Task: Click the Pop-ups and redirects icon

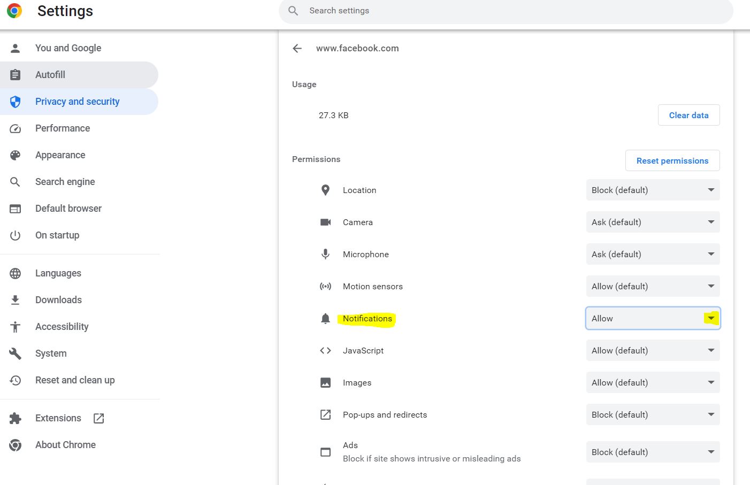Action: [325, 414]
